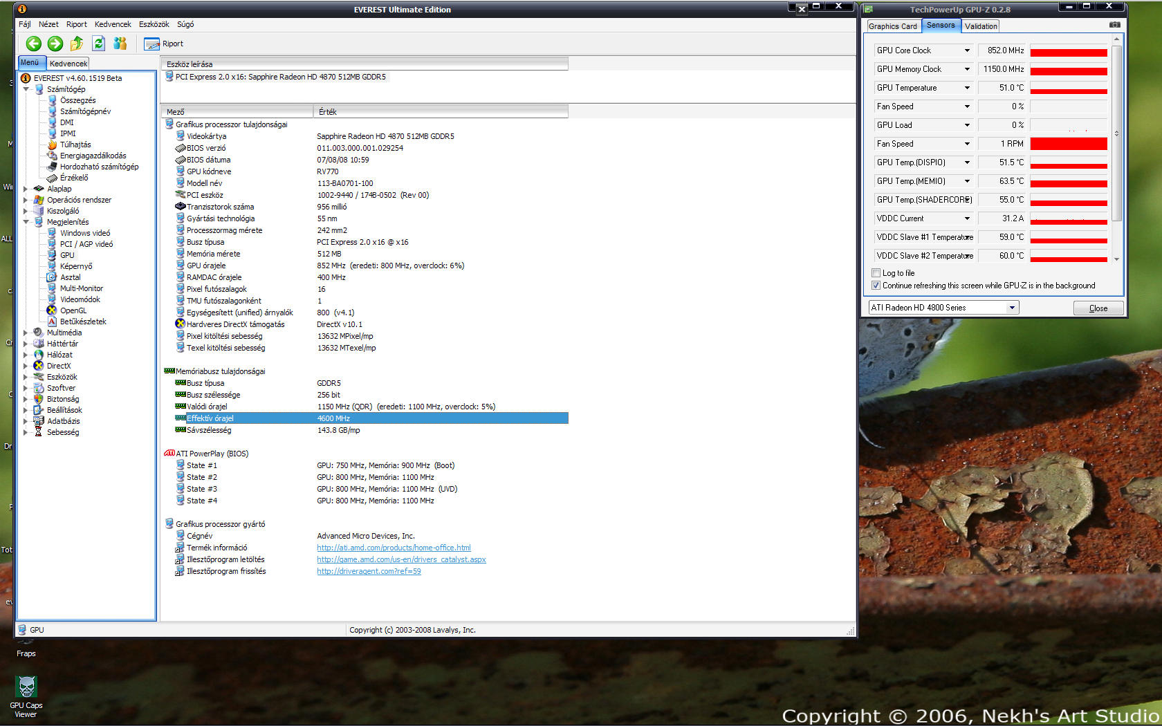
Task: Switch to the Kedvencek tab in the side panel
Action: coord(68,63)
